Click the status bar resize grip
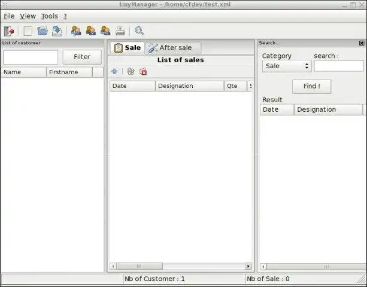367x287 pixels. (x=362, y=279)
